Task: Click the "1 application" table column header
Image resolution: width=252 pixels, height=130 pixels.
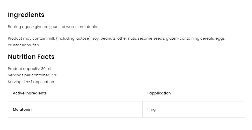Action: [x=159, y=93]
